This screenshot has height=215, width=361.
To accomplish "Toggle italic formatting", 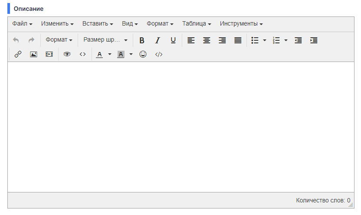I will (x=158, y=40).
